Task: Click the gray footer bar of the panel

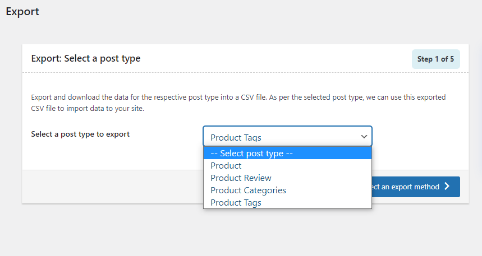Action: (112, 187)
